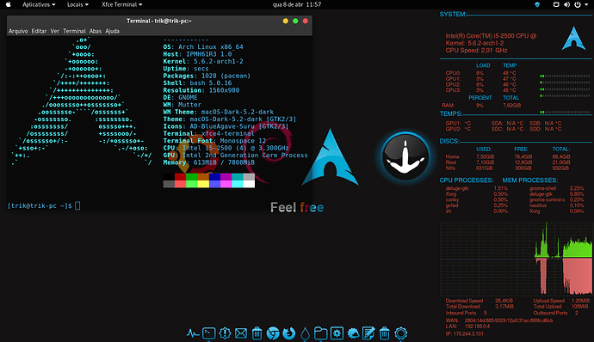
Task: Click 'OS: Arch Linux x86_64' line
Action: coord(203,47)
